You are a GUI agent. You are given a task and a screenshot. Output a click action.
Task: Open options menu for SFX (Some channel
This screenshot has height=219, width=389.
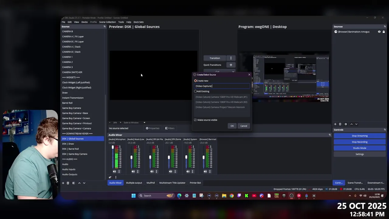(x=175, y=172)
